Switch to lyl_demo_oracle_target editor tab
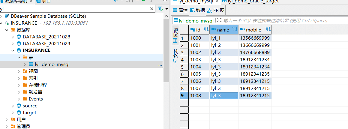Viewport: 348px width, 129px height. [x=253, y=1]
